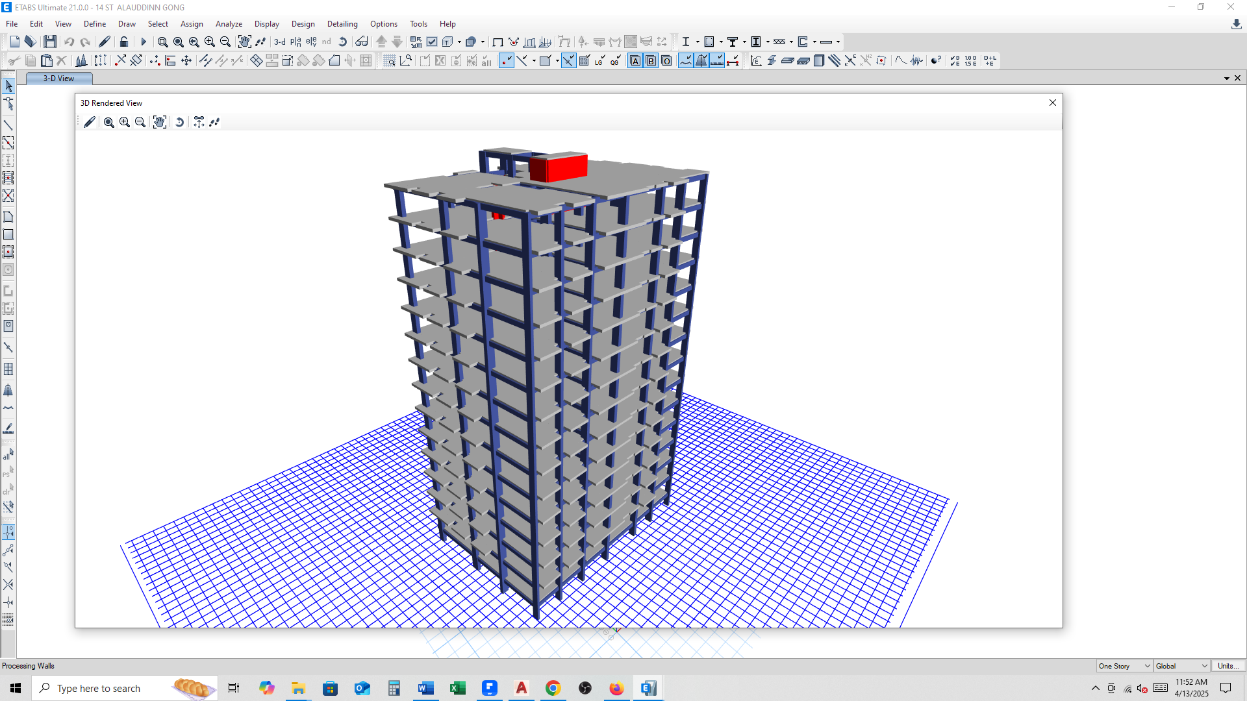Screen dimensions: 1247x701
Task: Toggle Set Display Options checkbox icon
Action: [x=432, y=42]
